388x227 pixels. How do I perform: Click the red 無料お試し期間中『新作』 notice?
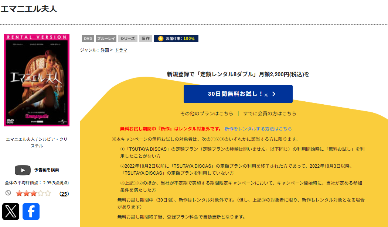coord(171,129)
